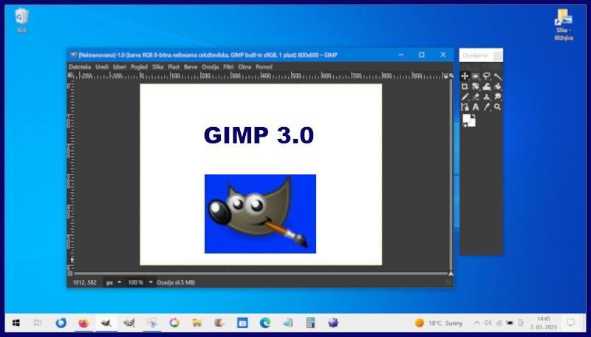Click the Ozadje (4.5 MB) status text
The width and height of the screenshot is (591, 337).
tap(176, 282)
